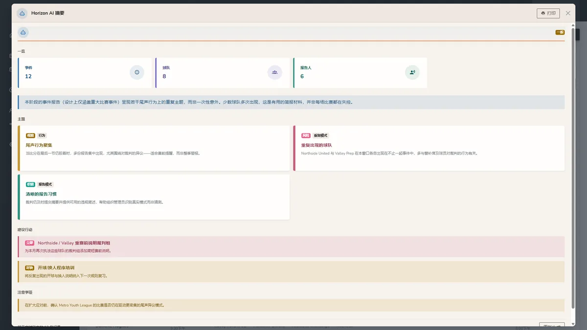This screenshot has height=330, width=587.
Task: Click the scrollbar down arrow
Action: 573,323
